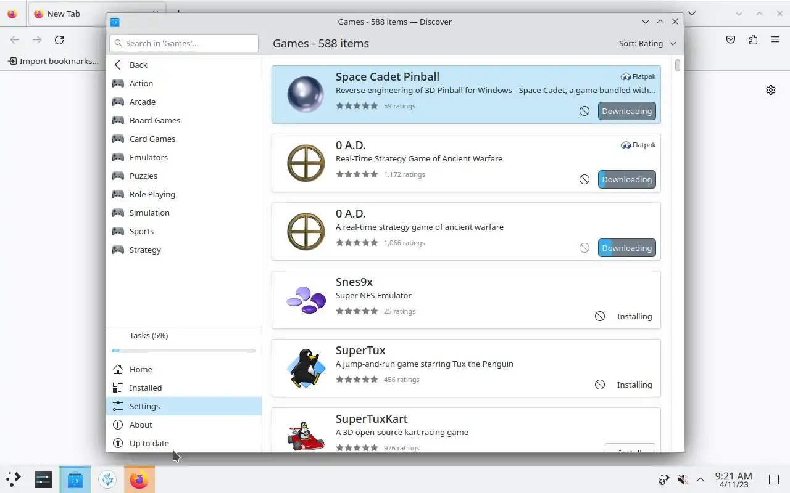
Task: Open the Puzzles category
Action: click(184, 176)
